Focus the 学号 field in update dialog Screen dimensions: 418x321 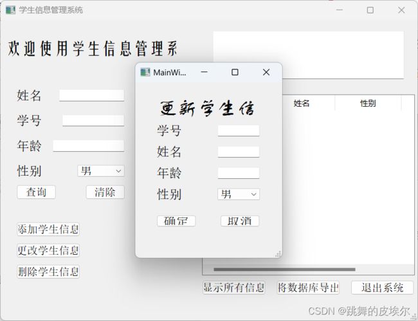pyautogui.click(x=239, y=131)
